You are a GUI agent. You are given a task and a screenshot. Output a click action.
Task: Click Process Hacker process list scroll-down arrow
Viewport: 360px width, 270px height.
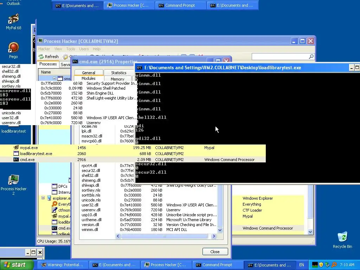pyautogui.click(x=310, y=232)
